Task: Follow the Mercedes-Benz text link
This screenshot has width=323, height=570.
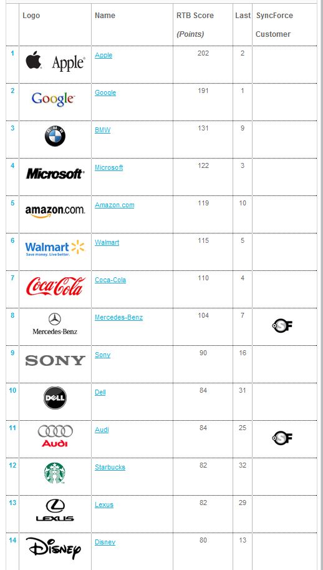Action: coord(118,317)
